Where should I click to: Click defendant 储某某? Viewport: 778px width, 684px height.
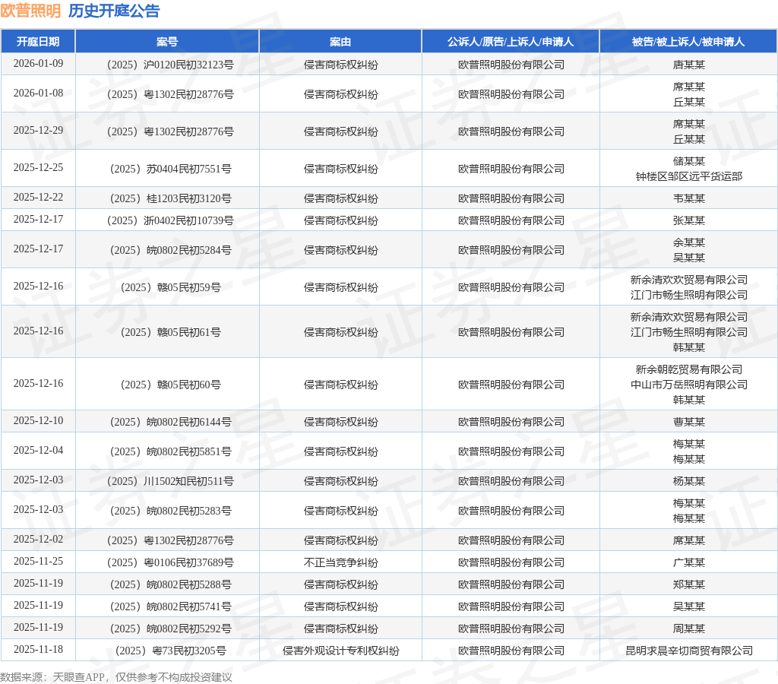point(688,161)
